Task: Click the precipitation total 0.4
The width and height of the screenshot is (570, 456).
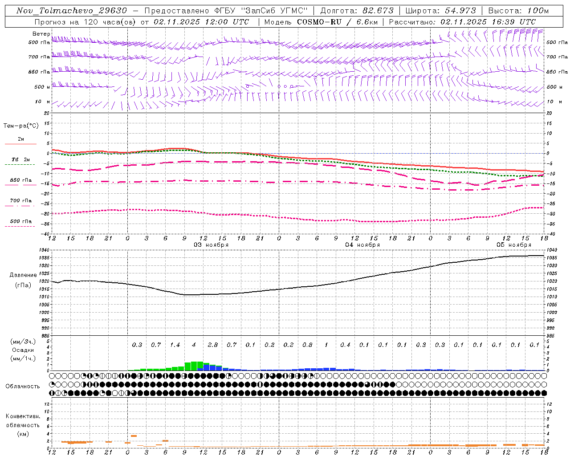Action: (345, 345)
